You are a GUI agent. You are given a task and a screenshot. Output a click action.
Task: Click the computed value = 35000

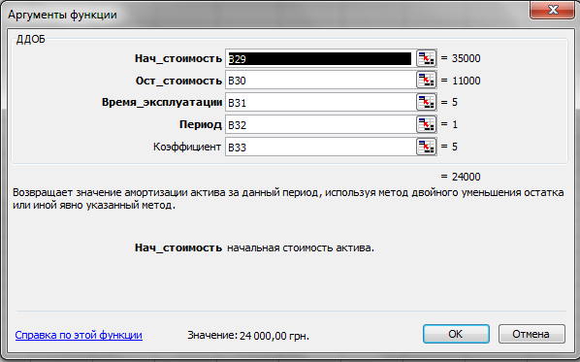coord(461,58)
